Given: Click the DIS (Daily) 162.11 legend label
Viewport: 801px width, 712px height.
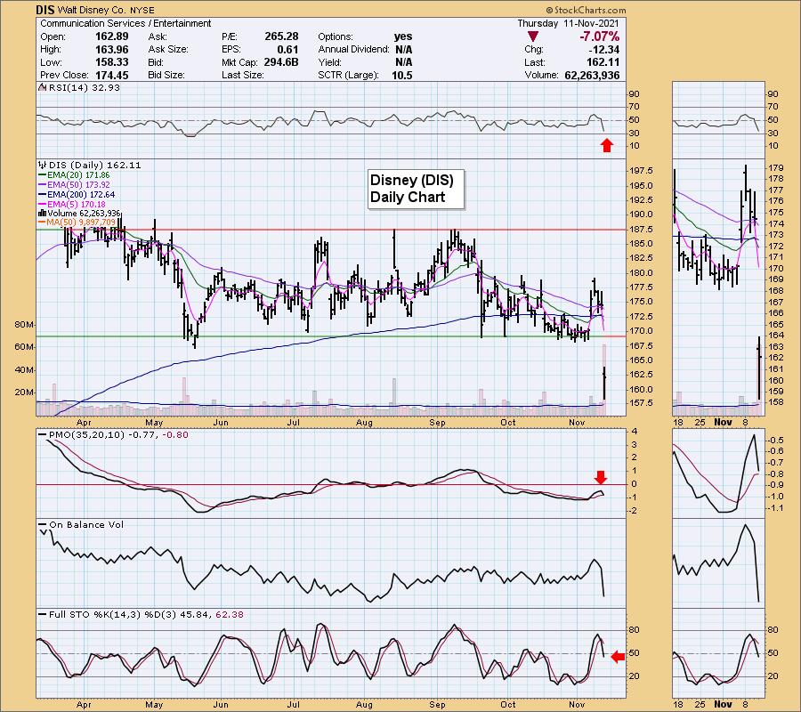Looking at the screenshot, I should coord(95,165).
